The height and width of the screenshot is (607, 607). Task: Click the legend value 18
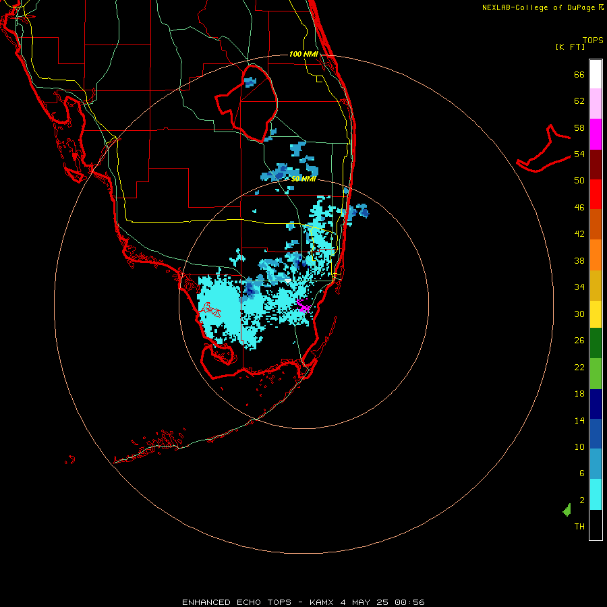click(x=579, y=394)
